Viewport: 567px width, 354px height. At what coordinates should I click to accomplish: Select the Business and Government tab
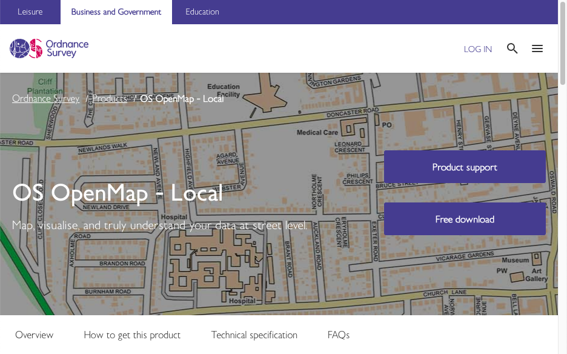[x=116, y=12]
